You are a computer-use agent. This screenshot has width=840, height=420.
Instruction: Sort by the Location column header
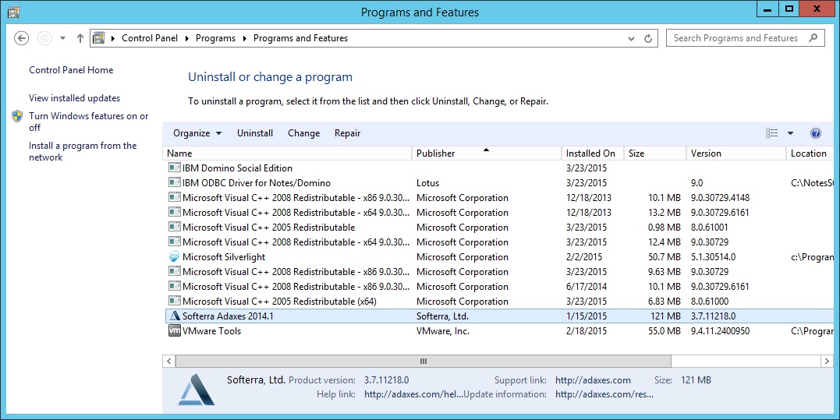point(808,153)
